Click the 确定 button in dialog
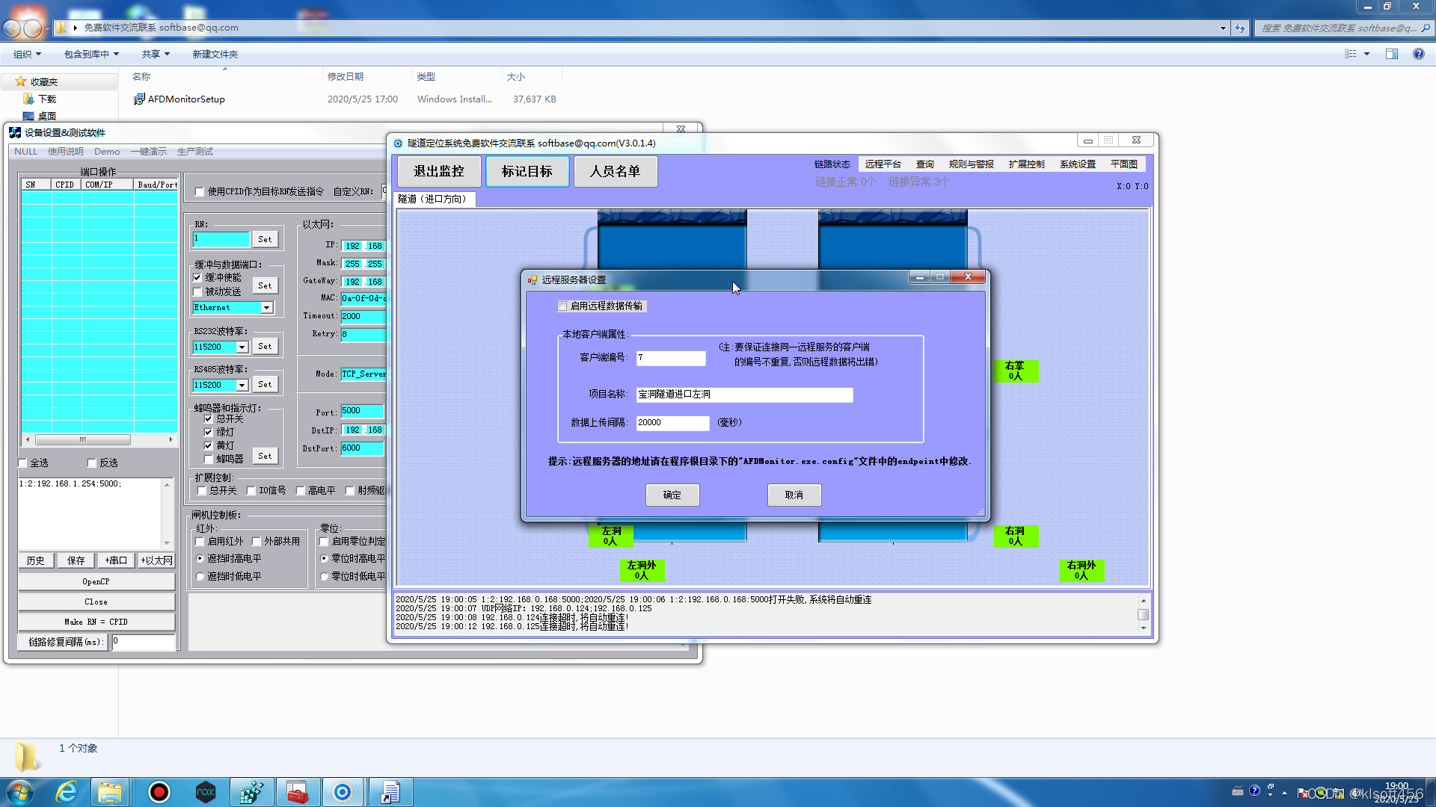 click(x=672, y=495)
